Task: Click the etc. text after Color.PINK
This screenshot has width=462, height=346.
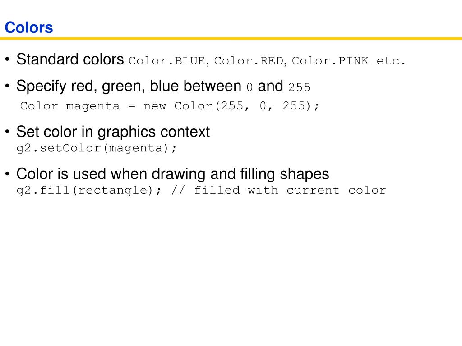Action: (391, 61)
